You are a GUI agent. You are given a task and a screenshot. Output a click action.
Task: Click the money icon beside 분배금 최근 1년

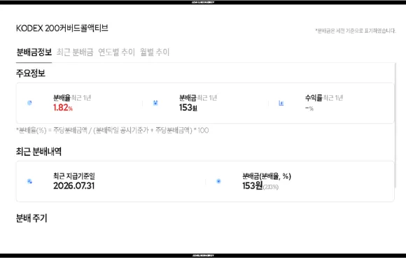[x=155, y=103]
